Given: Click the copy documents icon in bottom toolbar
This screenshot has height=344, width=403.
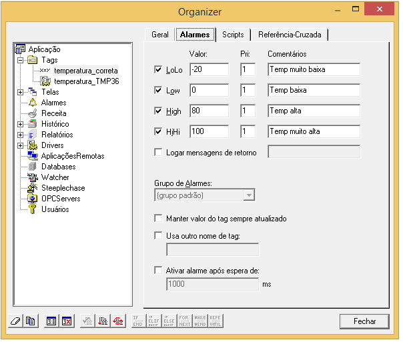Looking at the screenshot, I should 30,321.
